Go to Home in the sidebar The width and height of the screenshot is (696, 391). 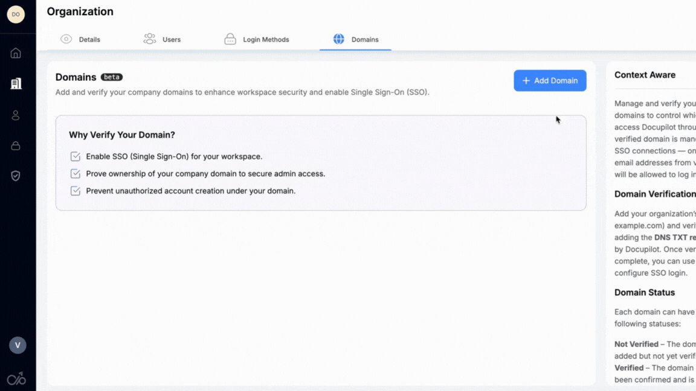[x=16, y=53]
